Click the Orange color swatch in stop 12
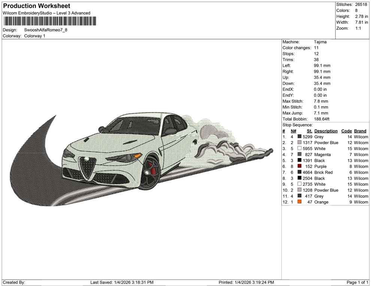The height and width of the screenshot is (286, 371). coord(299,202)
